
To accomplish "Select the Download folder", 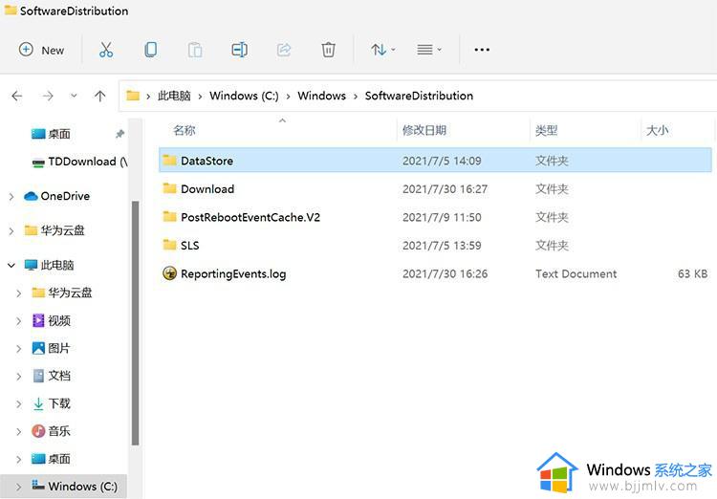I will (x=435, y=189).
